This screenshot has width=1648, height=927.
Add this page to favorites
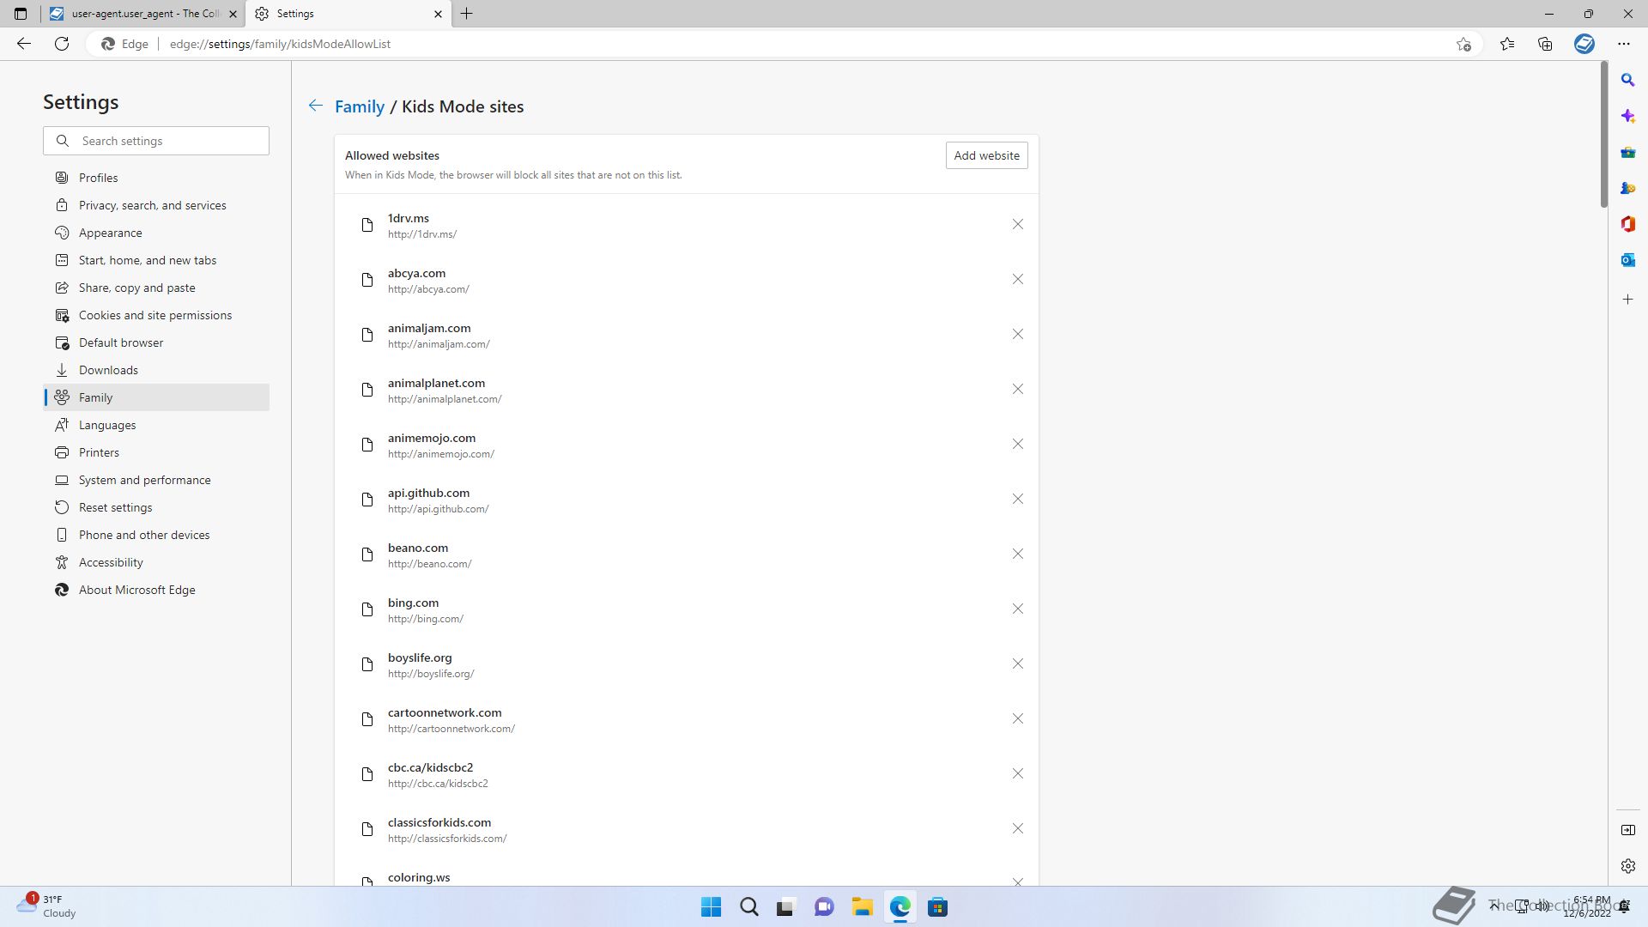[x=1463, y=44]
